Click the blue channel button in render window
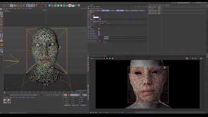 (110, 58)
